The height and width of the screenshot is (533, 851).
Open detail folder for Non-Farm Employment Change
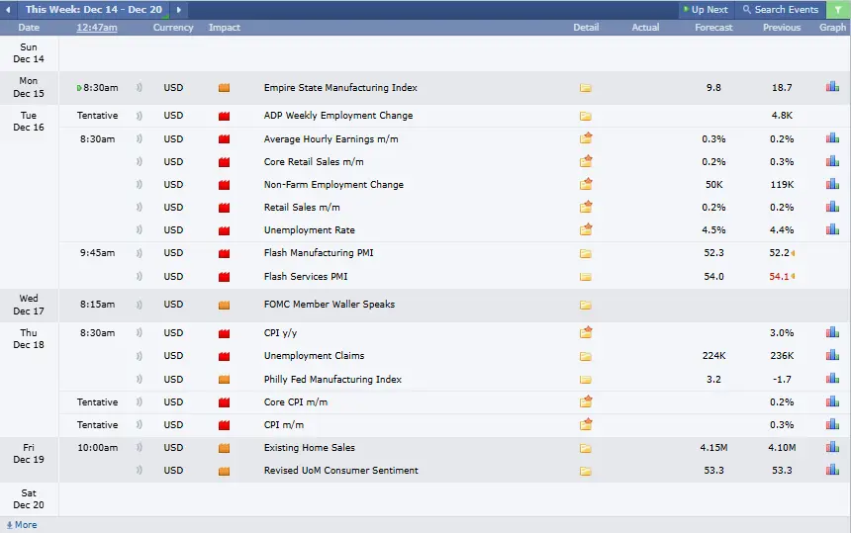[x=585, y=184]
